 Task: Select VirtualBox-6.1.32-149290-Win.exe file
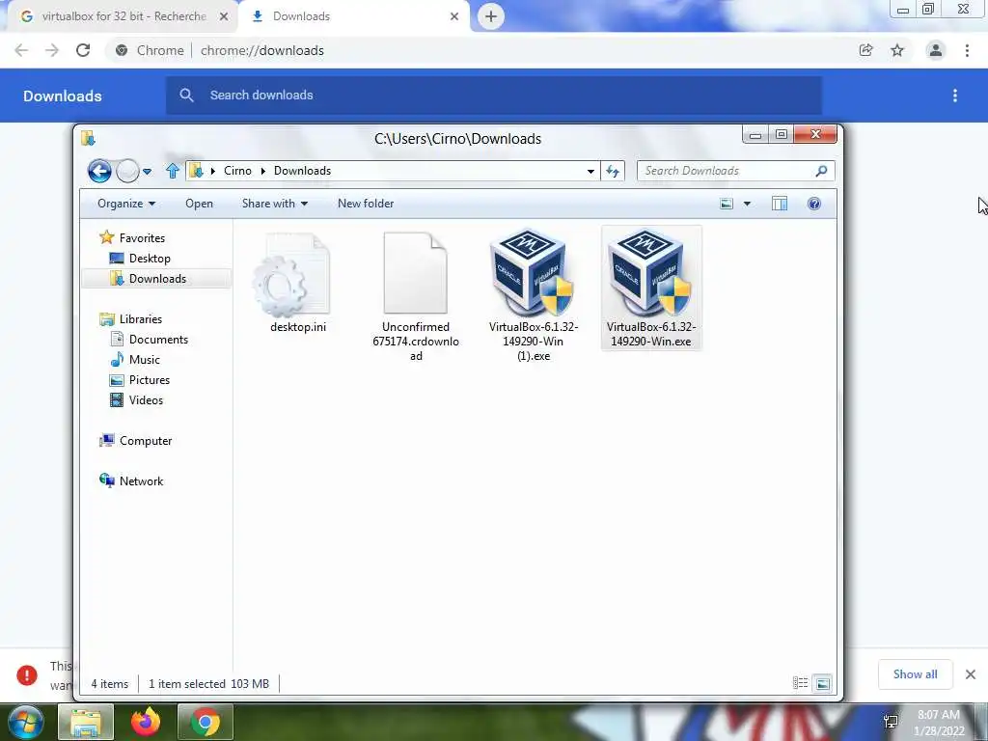pyautogui.click(x=651, y=288)
